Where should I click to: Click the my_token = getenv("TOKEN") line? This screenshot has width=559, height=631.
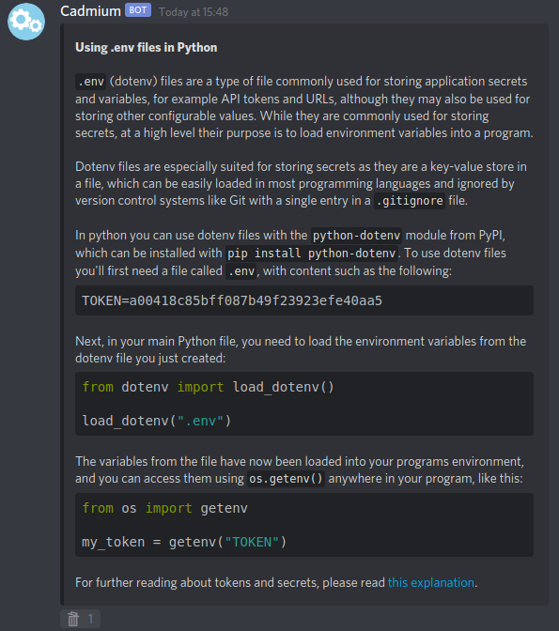[184, 542]
